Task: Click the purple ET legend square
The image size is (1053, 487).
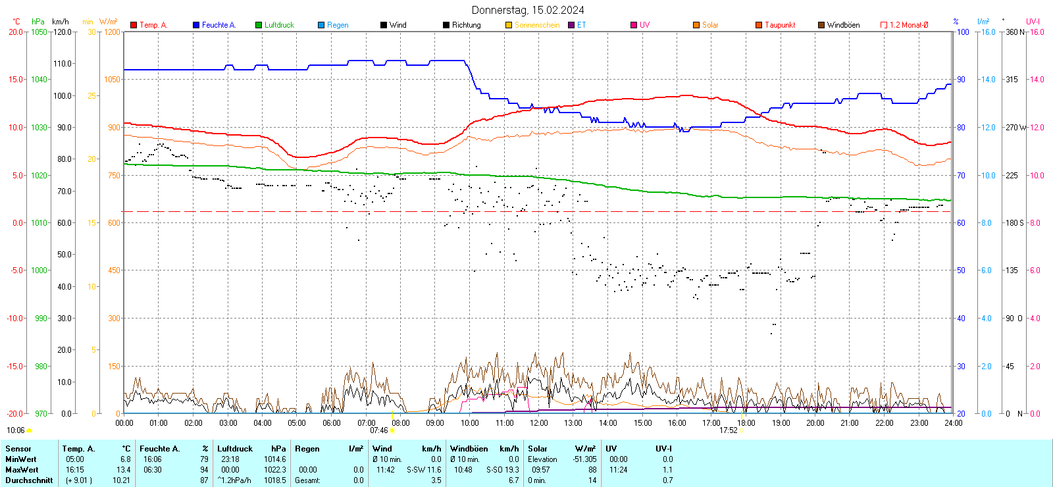Action: (x=571, y=25)
